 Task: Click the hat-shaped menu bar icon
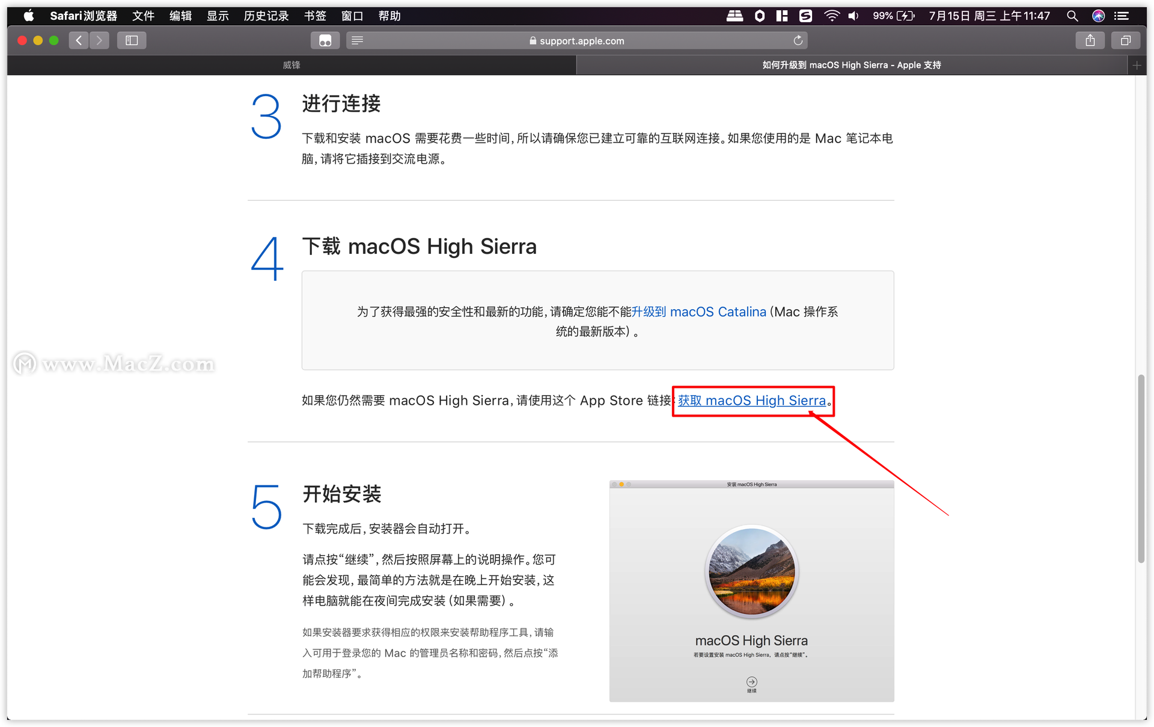(734, 16)
